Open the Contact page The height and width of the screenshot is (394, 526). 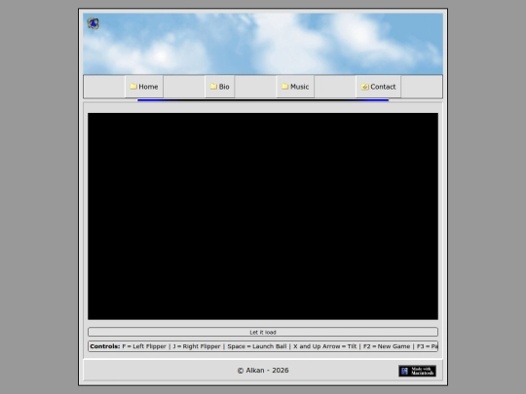[378, 87]
